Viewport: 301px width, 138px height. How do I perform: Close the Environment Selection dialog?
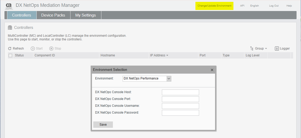click(x=212, y=70)
